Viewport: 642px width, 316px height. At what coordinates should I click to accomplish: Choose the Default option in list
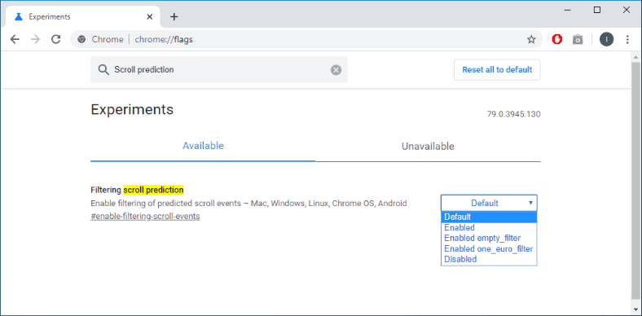pos(489,217)
